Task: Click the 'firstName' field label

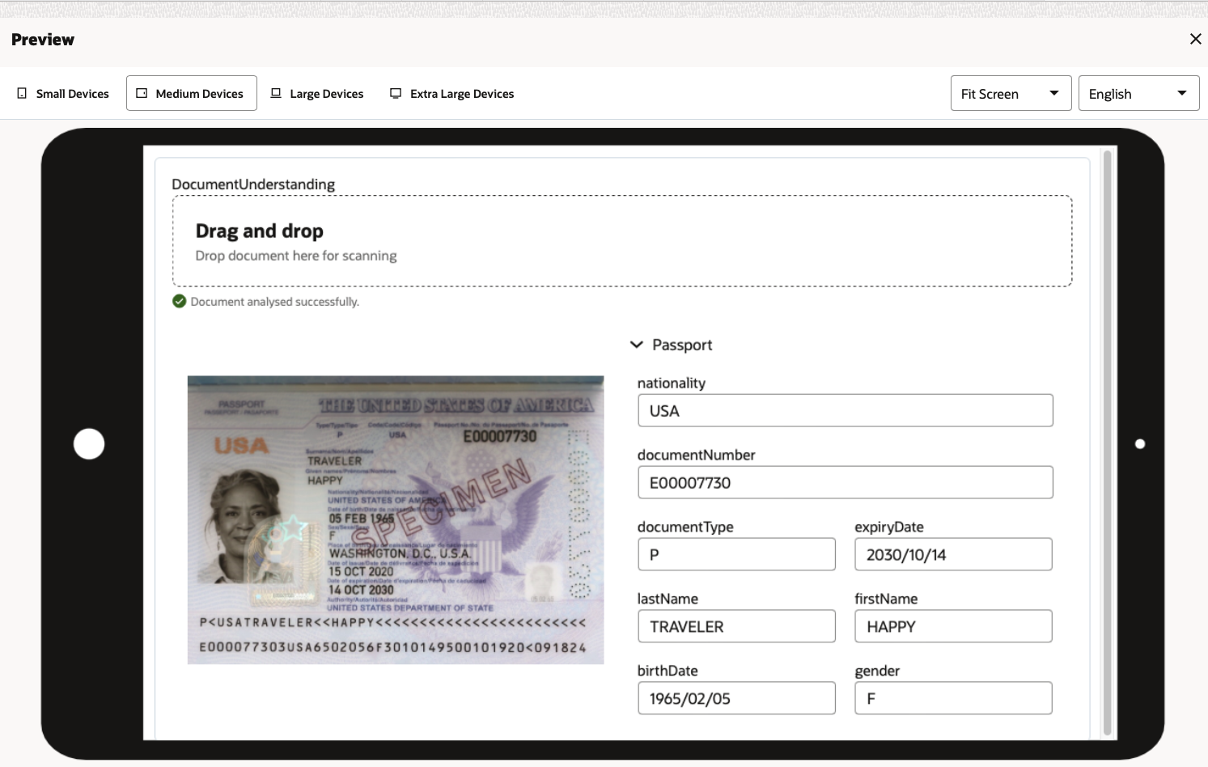Action: [886, 599]
